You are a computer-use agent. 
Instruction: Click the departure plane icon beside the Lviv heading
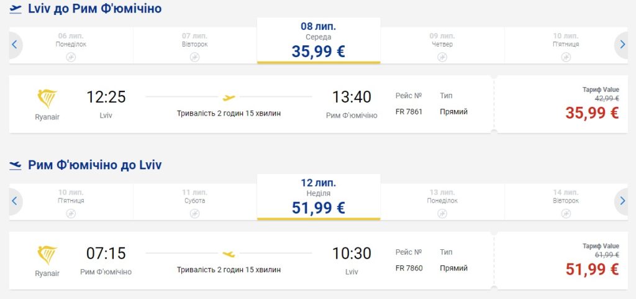pos(16,9)
